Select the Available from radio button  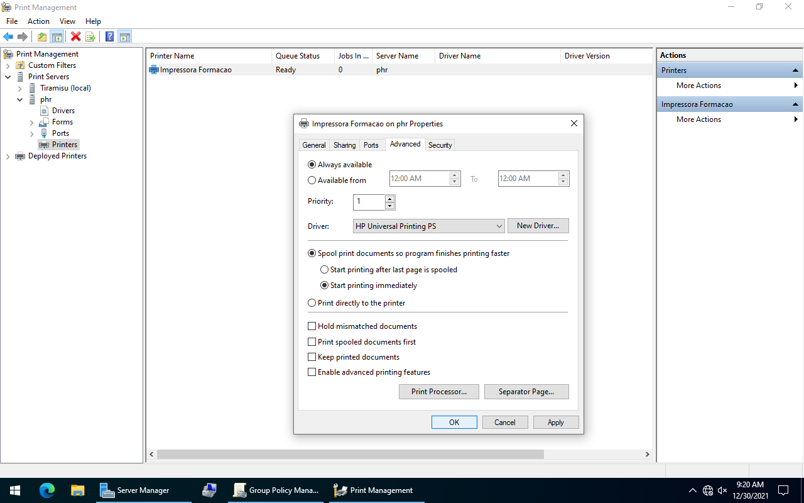pyautogui.click(x=312, y=180)
